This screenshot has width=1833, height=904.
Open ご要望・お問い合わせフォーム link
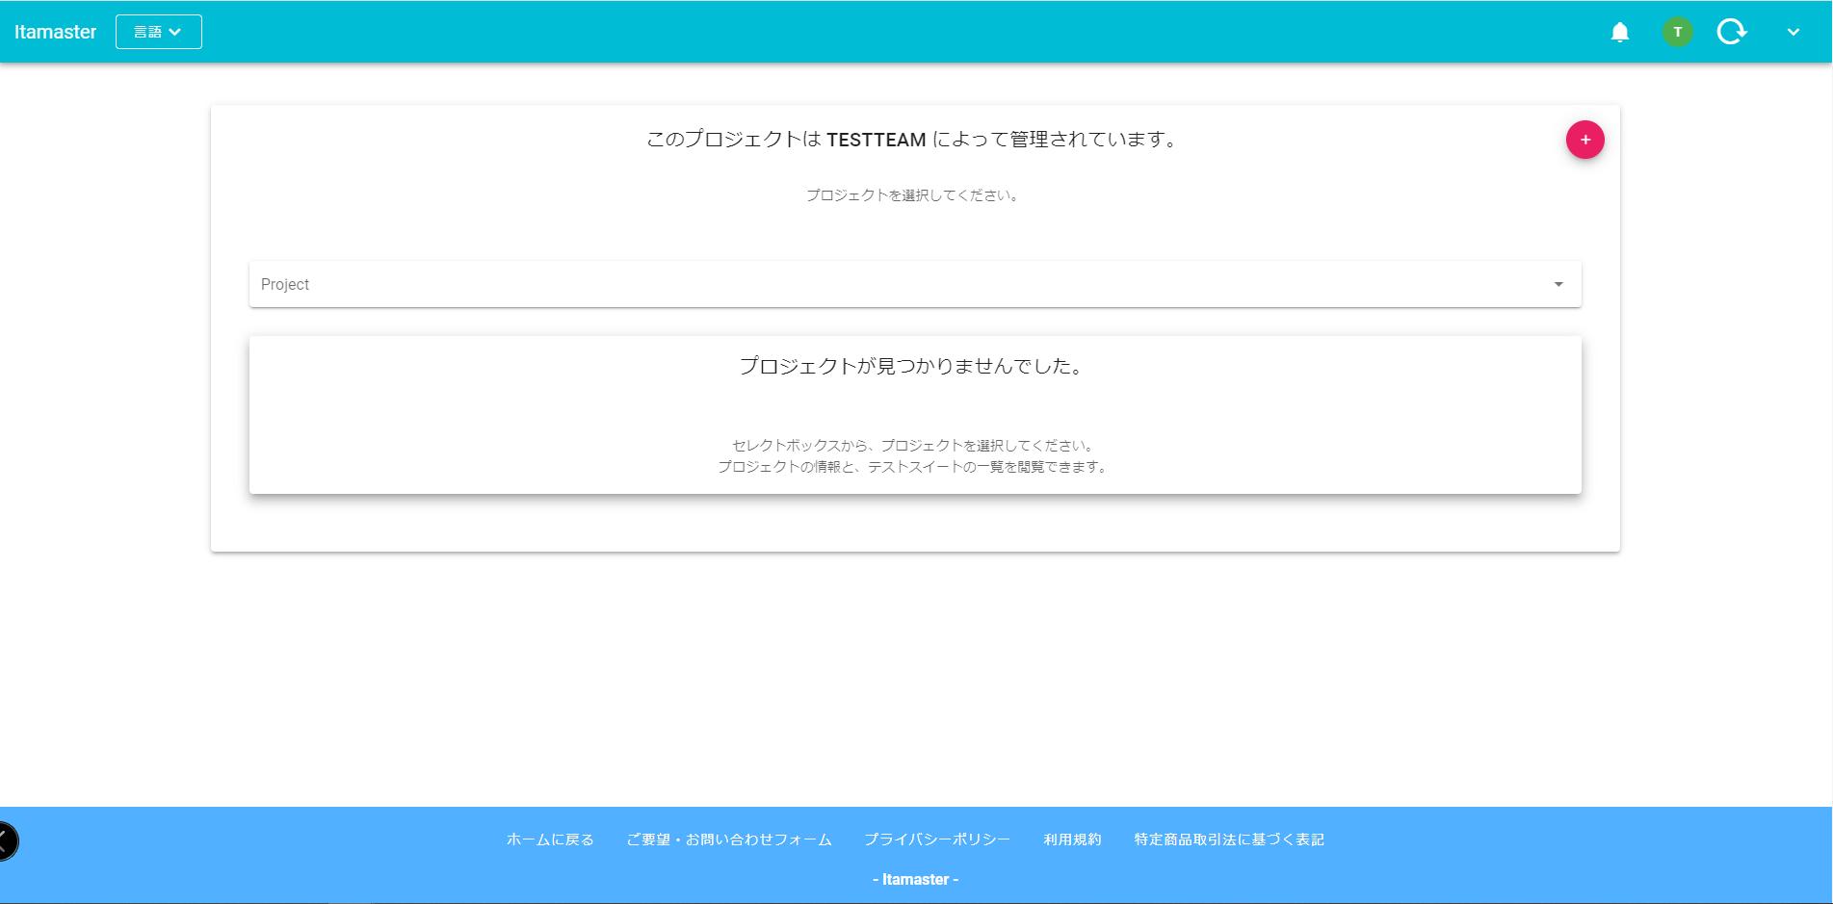(729, 839)
